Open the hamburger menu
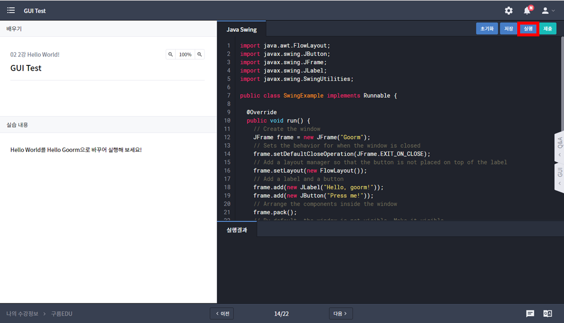Viewport: 564px width, 323px height. (11, 10)
